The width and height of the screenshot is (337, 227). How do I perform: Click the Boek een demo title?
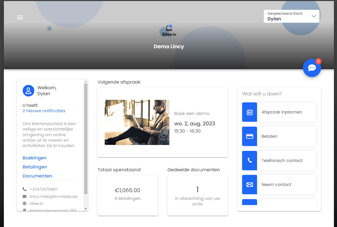192,113
